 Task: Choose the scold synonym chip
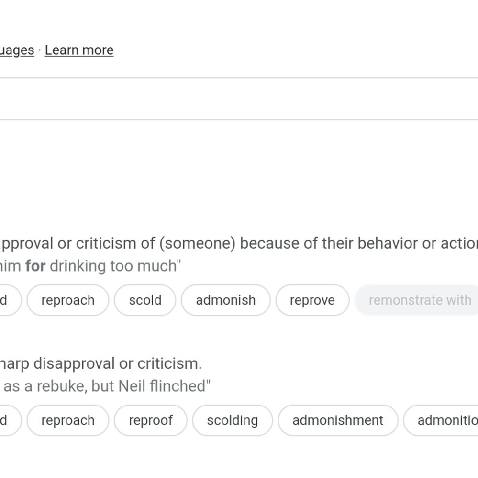(145, 300)
